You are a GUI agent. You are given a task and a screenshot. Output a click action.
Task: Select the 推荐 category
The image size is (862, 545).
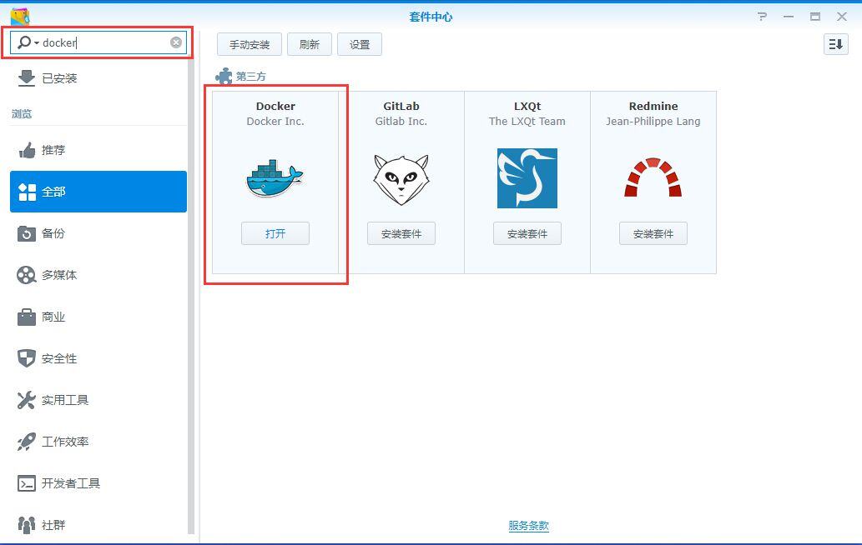[x=98, y=150]
